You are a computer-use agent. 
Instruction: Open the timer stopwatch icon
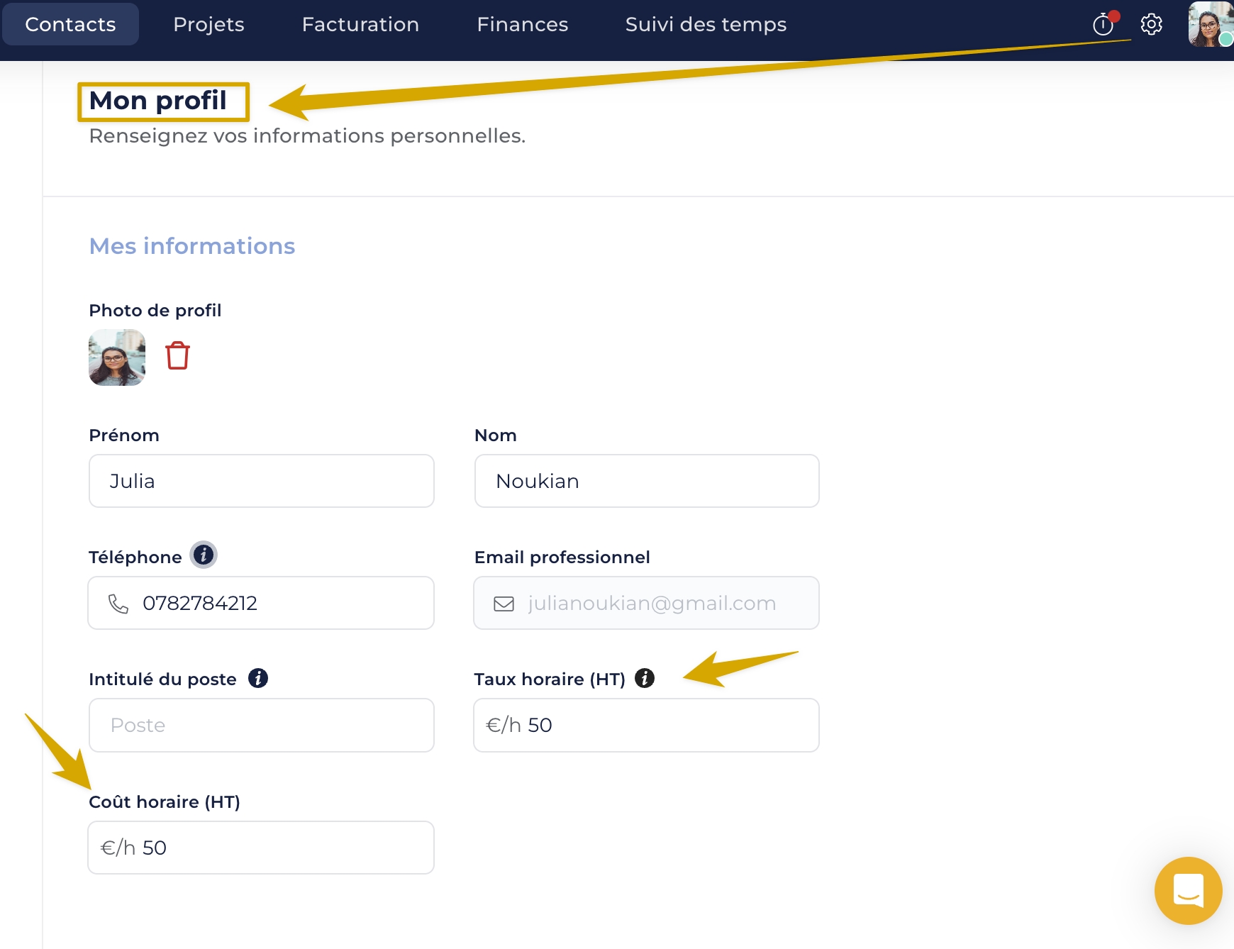coord(1103,25)
